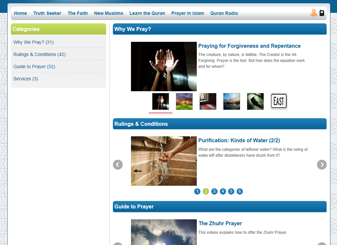
Task: Select the raised hands thumbnail
Action: coord(161,101)
